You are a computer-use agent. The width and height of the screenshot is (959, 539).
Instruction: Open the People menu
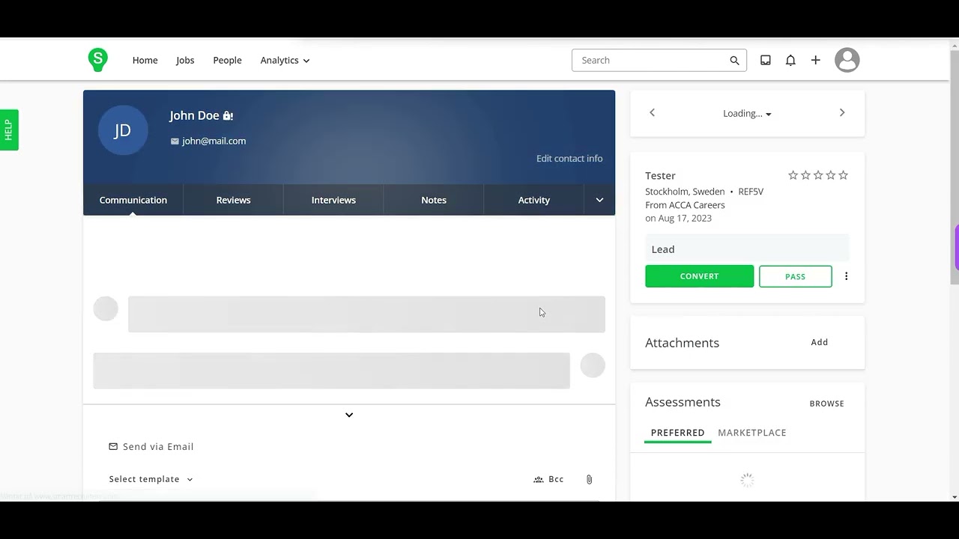pyautogui.click(x=227, y=60)
